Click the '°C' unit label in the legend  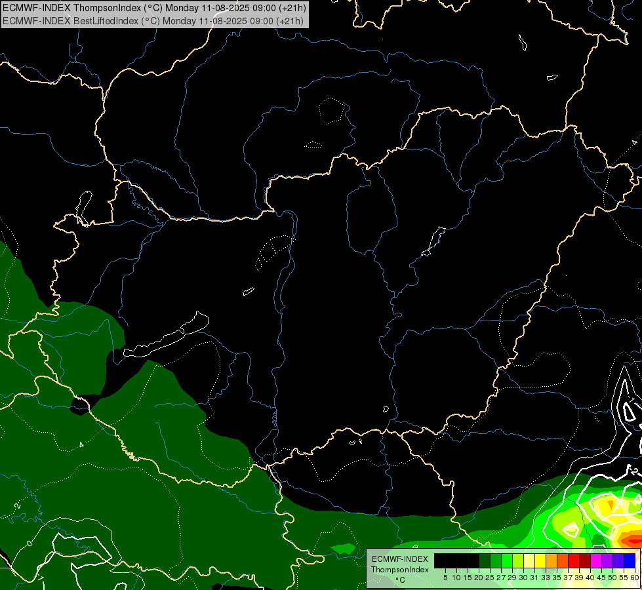click(401, 580)
